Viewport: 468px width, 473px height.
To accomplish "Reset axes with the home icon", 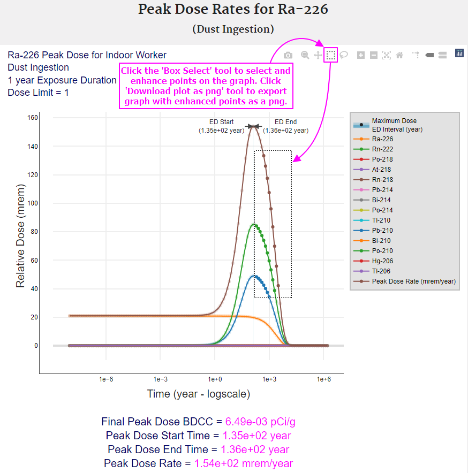I will pyautogui.click(x=399, y=55).
